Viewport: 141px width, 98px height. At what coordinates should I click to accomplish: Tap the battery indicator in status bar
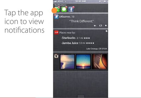tap(106, 1)
